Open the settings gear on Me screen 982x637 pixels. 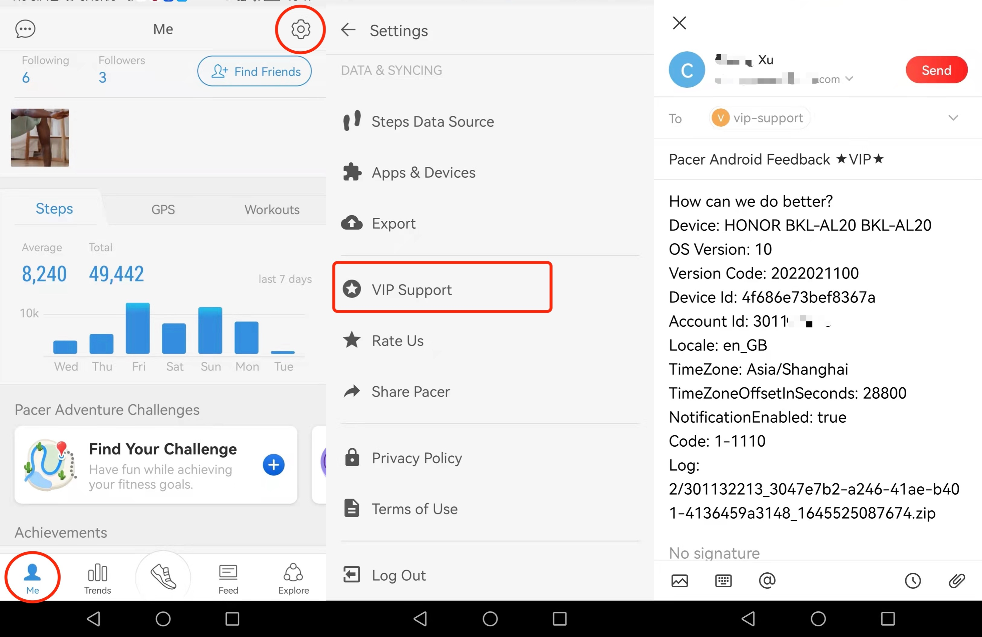300,29
